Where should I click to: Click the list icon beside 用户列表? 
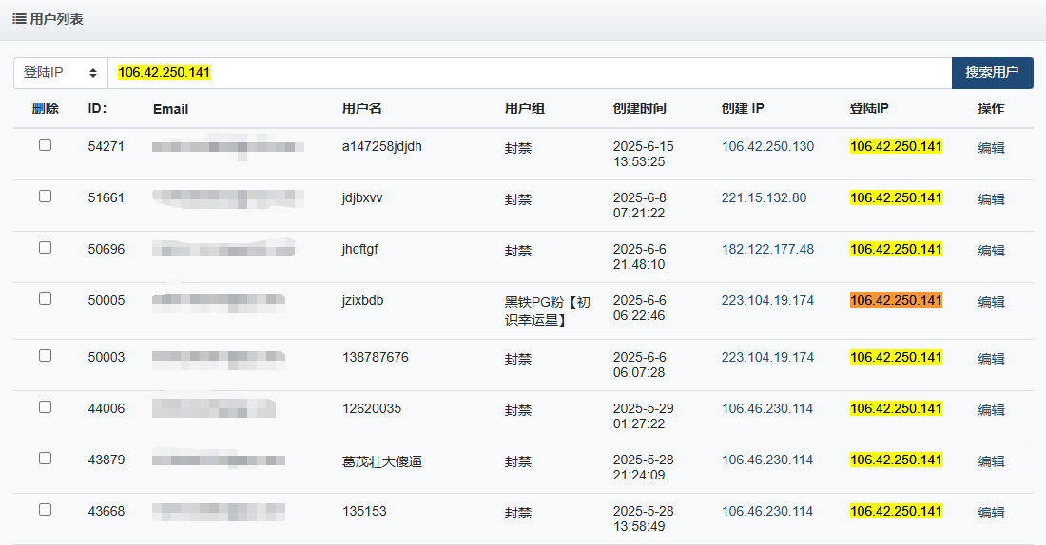(19, 19)
